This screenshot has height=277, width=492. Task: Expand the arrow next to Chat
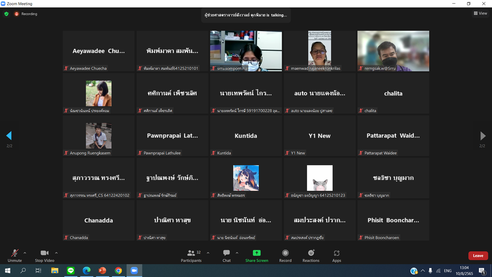click(x=237, y=253)
